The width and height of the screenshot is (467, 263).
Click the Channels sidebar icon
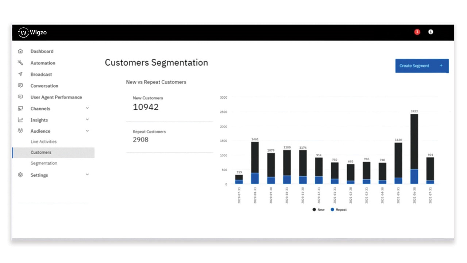pyautogui.click(x=20, y=108)
